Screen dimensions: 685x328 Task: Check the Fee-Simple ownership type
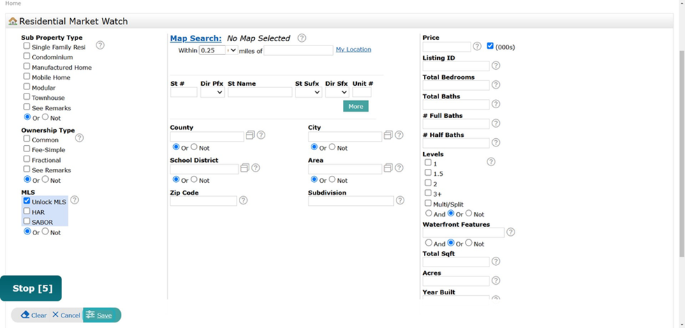pyautogui.click(x=27, y=149)
